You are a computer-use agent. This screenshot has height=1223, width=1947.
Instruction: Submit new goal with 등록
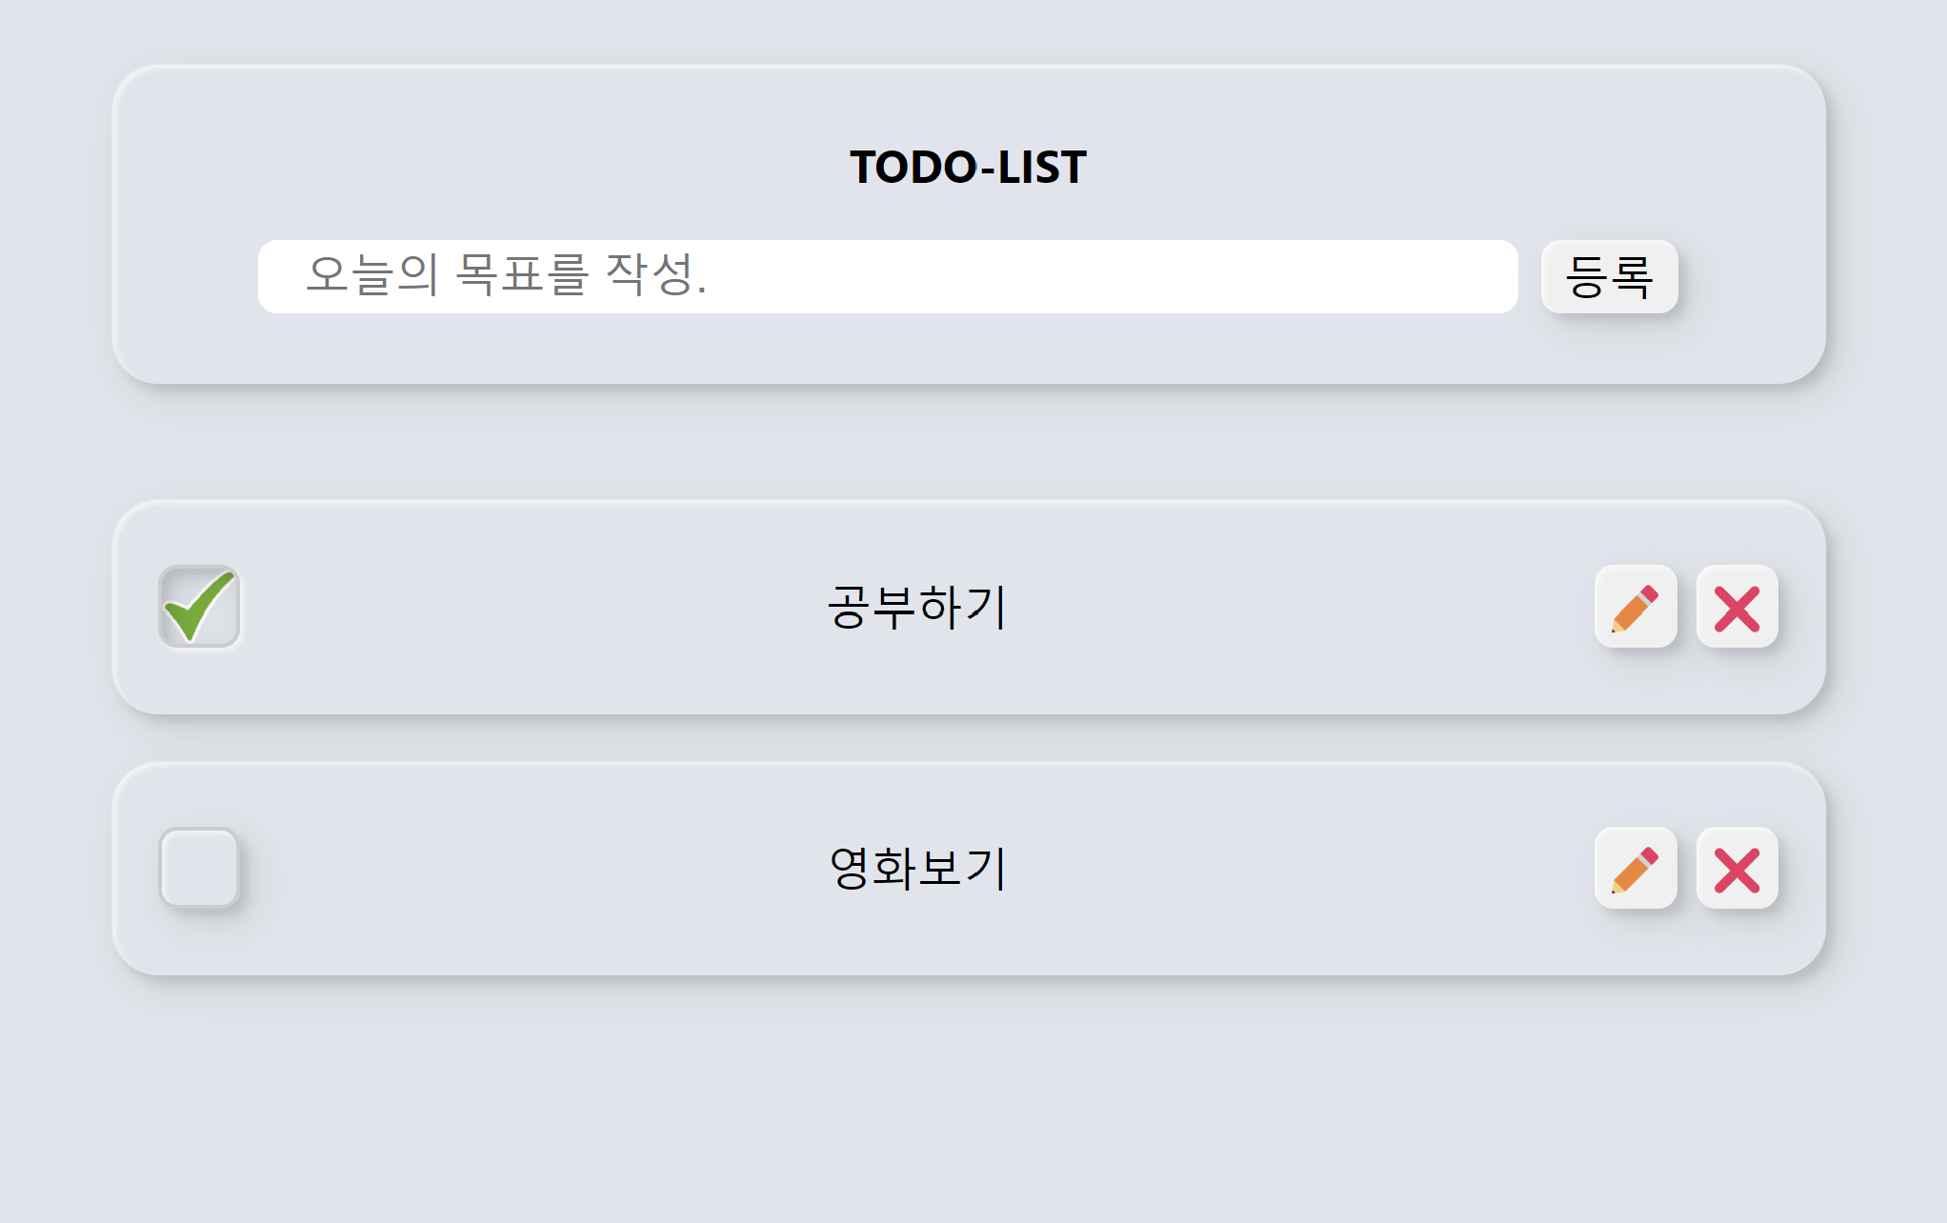pyautogui.click(x=1609, y=276)
